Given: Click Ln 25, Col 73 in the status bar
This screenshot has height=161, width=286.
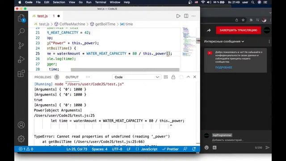Looking at the screenshot, I should click(77, 149).
